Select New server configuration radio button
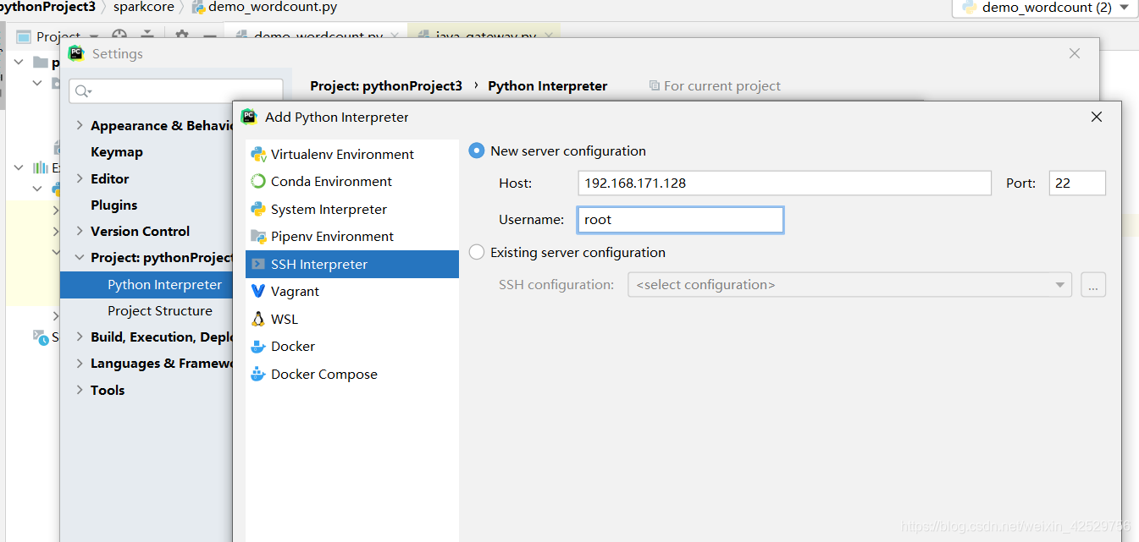This screenshot has height=542, width=1139. point(477,151)
